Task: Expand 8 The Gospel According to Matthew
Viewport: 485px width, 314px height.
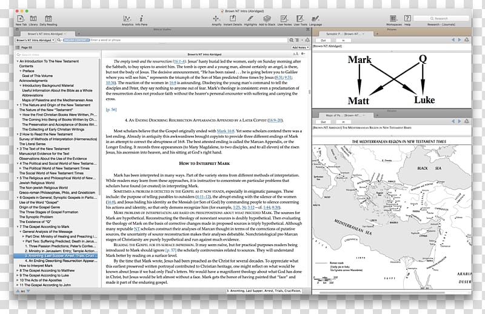Action: click(18, 271)
